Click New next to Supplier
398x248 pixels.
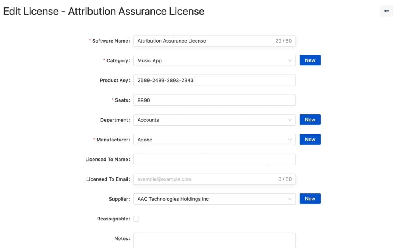coord(310,198)
